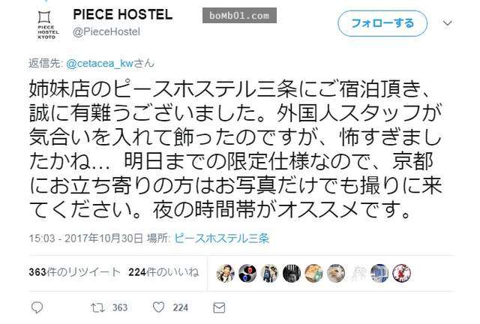Open the @cetacea_kw mention link

(100, 64)
